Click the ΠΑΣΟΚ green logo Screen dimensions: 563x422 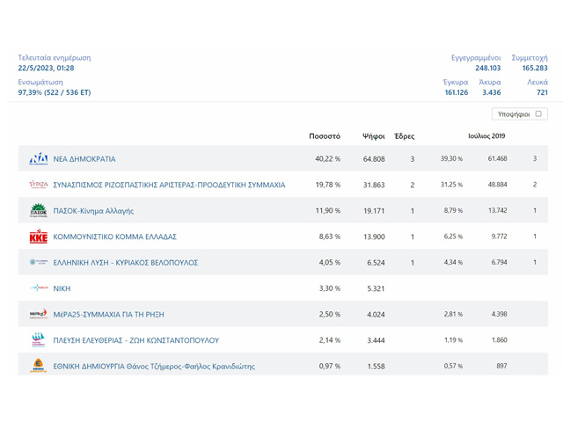[39, 211]
